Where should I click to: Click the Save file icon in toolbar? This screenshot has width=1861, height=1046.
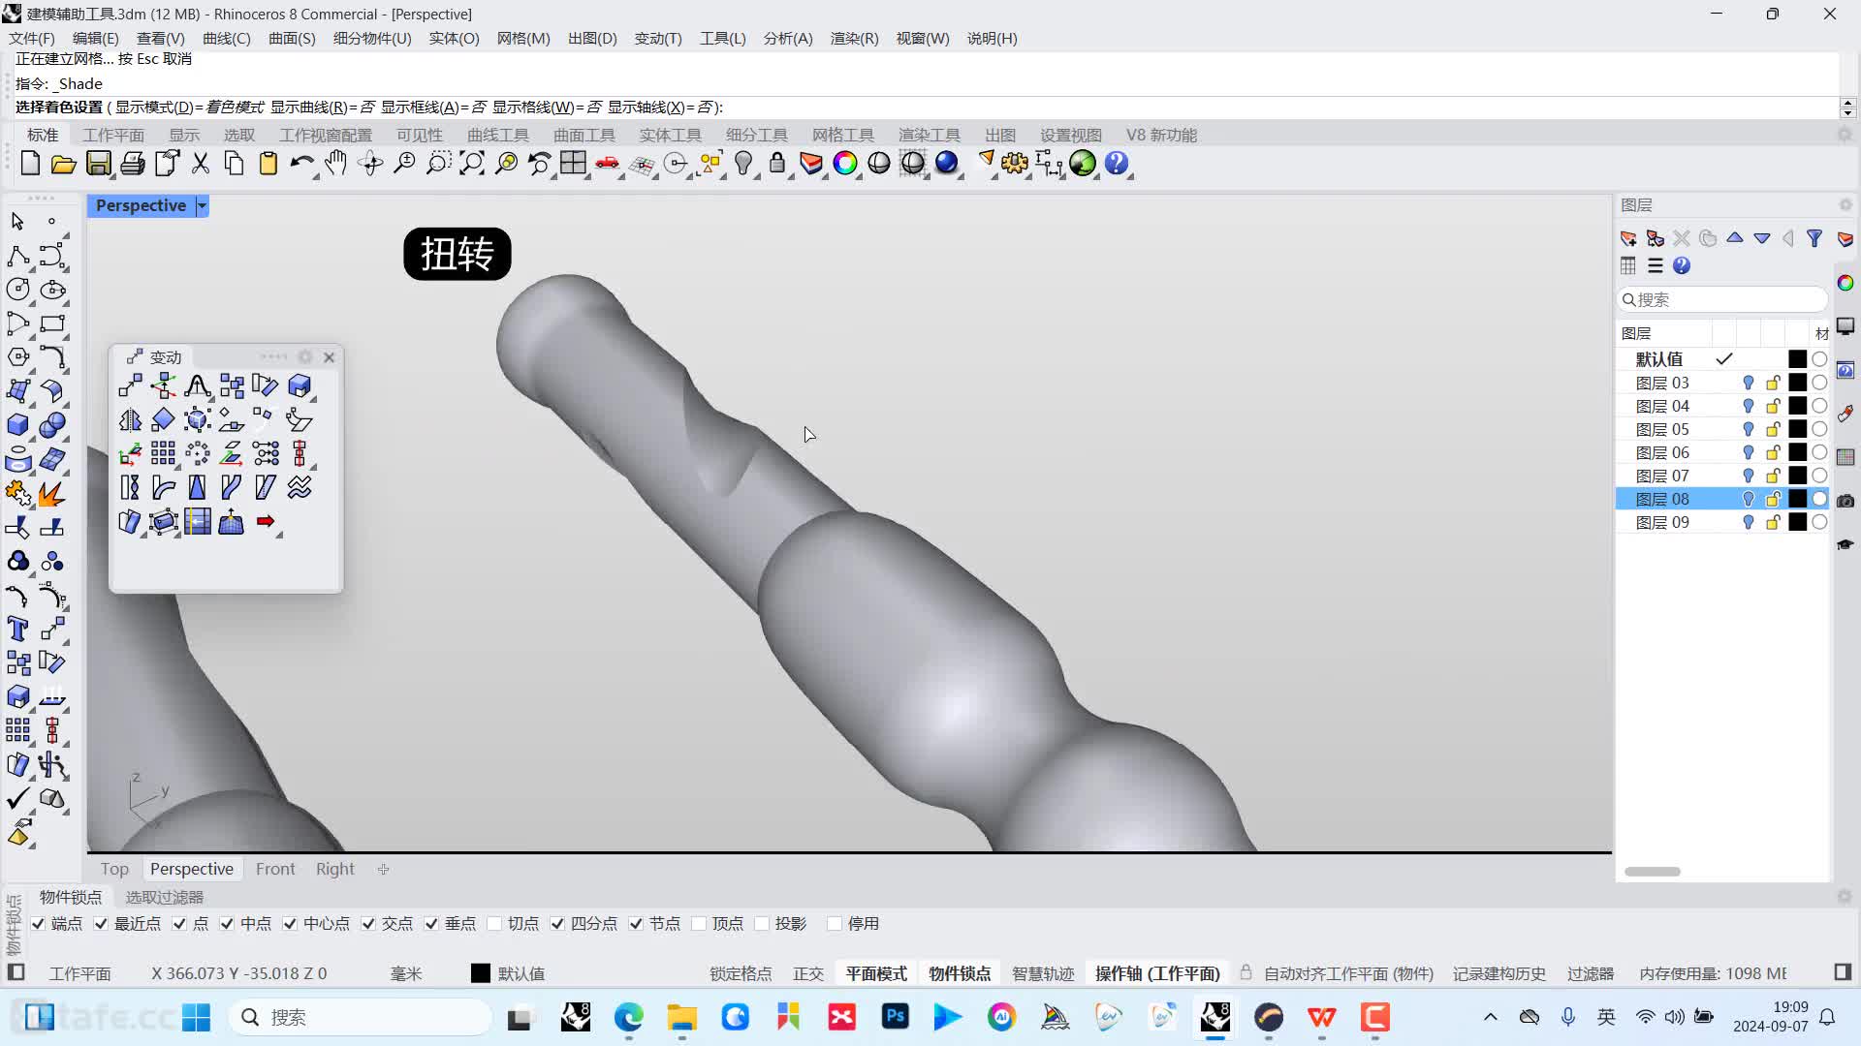coord(98,164)
